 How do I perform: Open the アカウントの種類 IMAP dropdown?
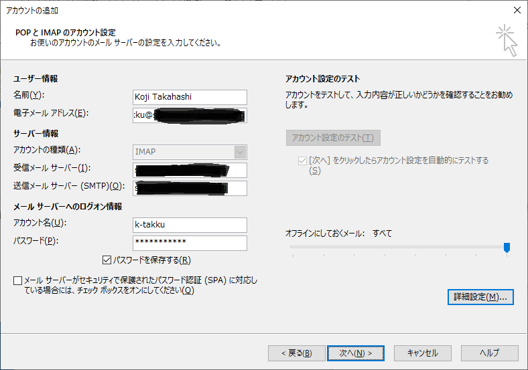coord(190,152)
